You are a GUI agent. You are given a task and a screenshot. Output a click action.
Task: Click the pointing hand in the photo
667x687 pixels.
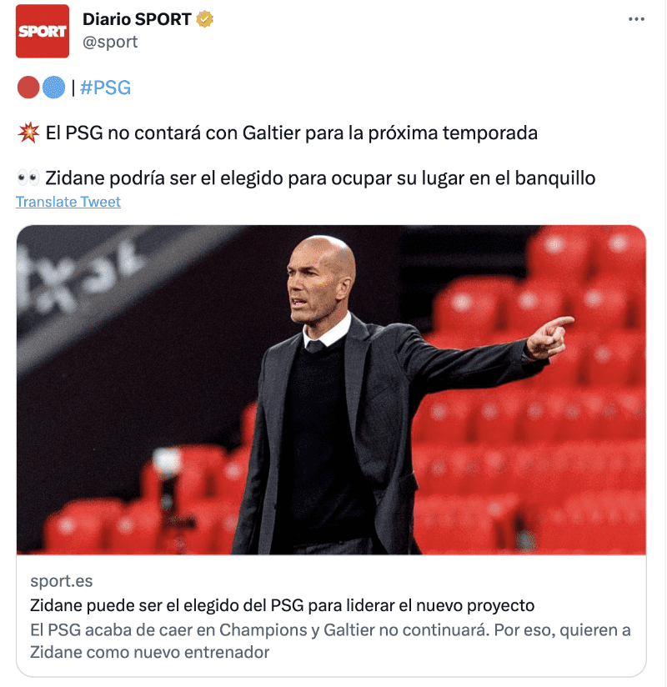point(549,337)
